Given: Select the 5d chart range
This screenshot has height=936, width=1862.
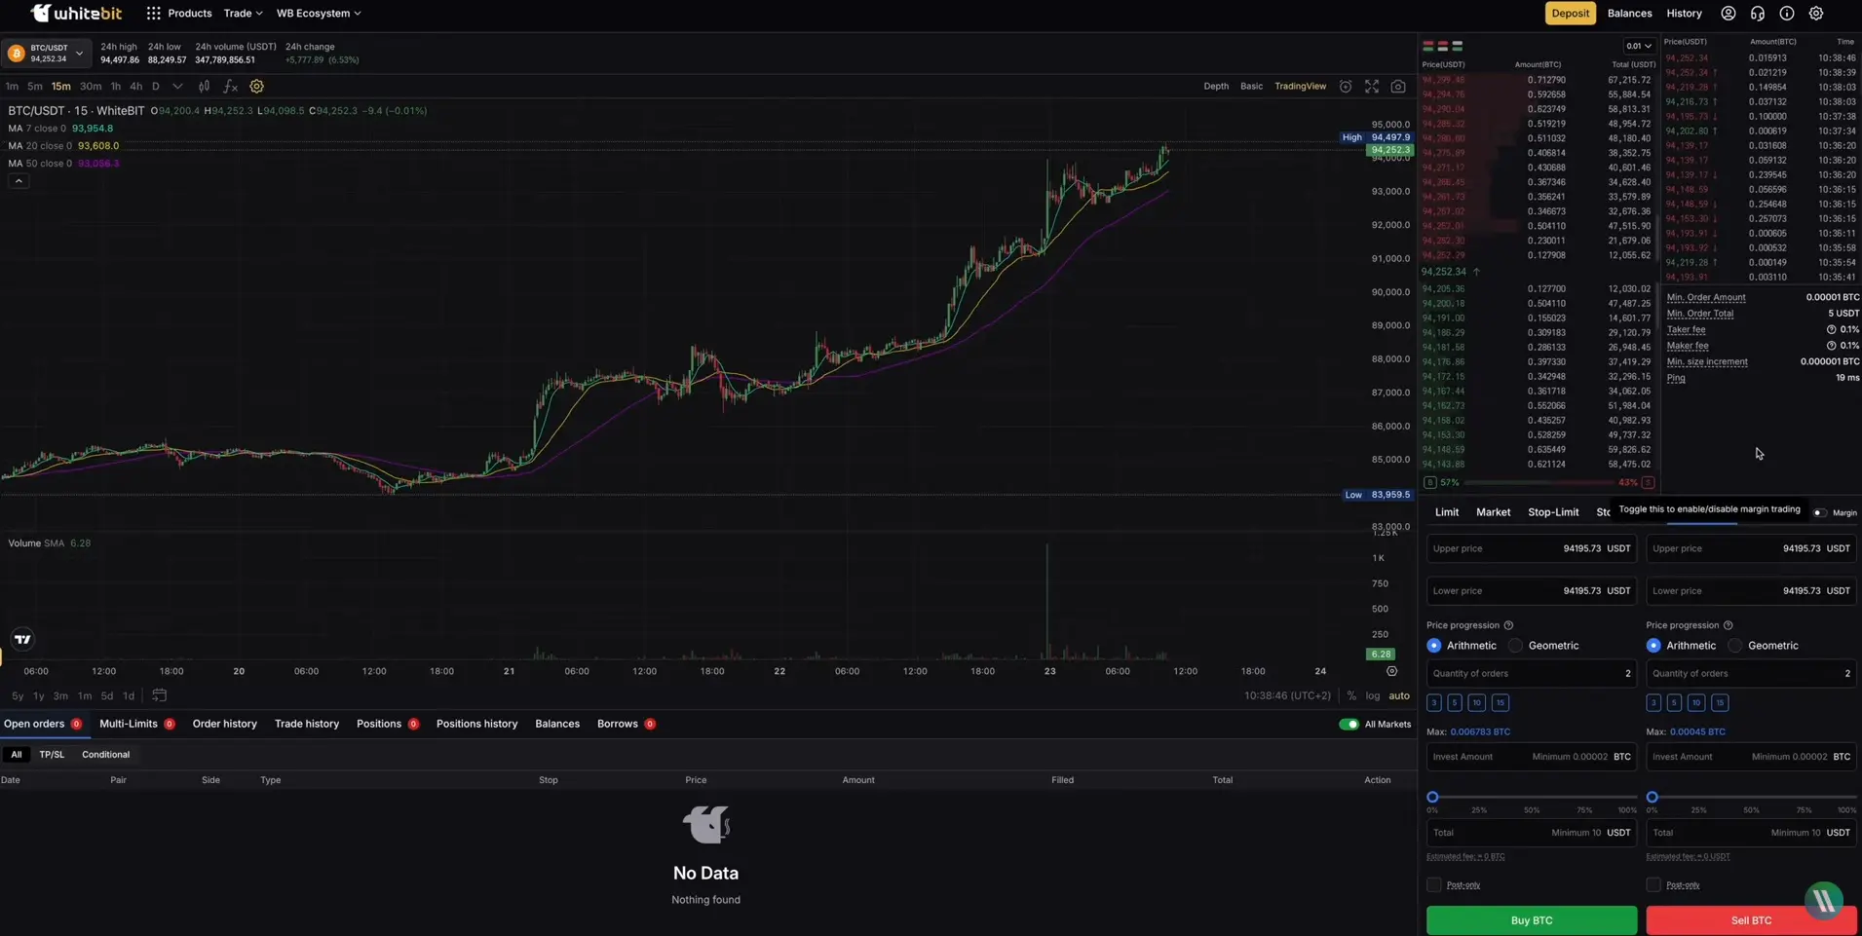Looking at the screenshot, I should click(106, 695).
